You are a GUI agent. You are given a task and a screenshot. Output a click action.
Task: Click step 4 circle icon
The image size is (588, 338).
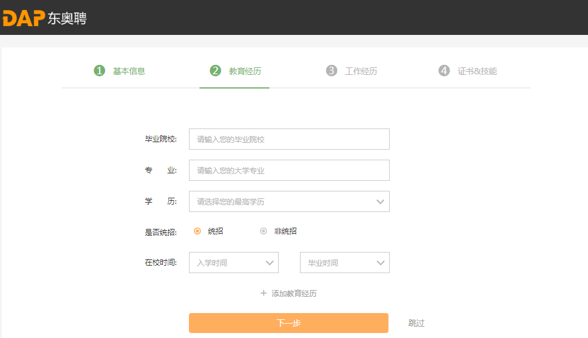[x=444, y=70]
